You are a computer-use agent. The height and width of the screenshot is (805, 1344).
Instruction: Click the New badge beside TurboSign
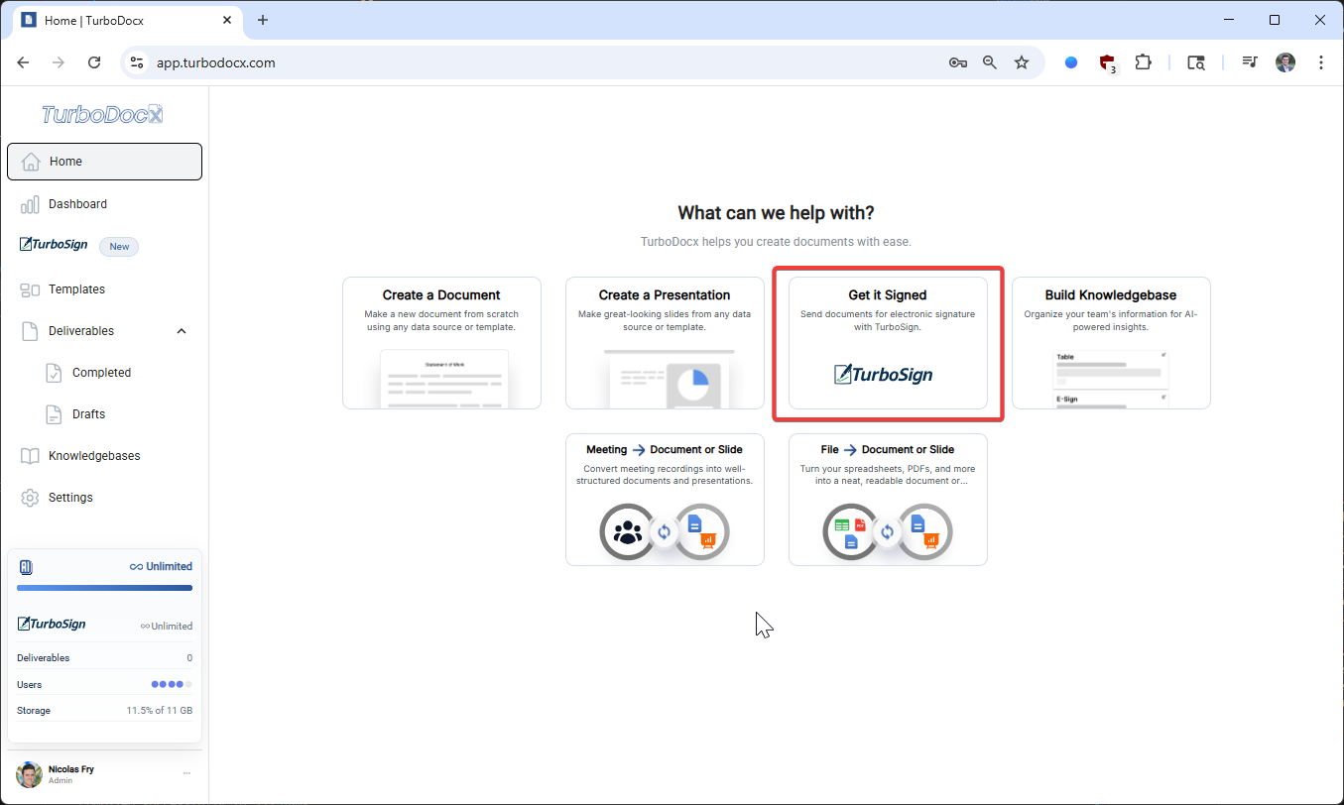pos(119,247)
